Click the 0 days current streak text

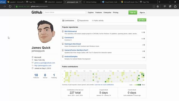[x=132, y=93]
